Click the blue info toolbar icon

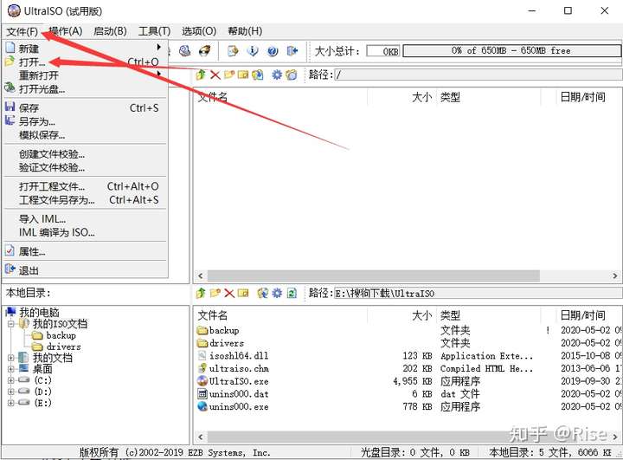pos(253,50)
